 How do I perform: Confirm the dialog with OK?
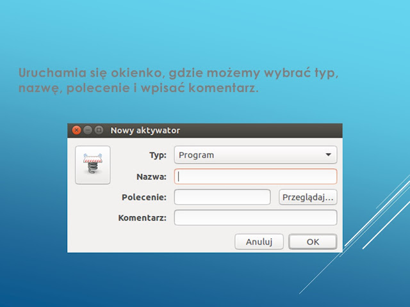[313, 242]
